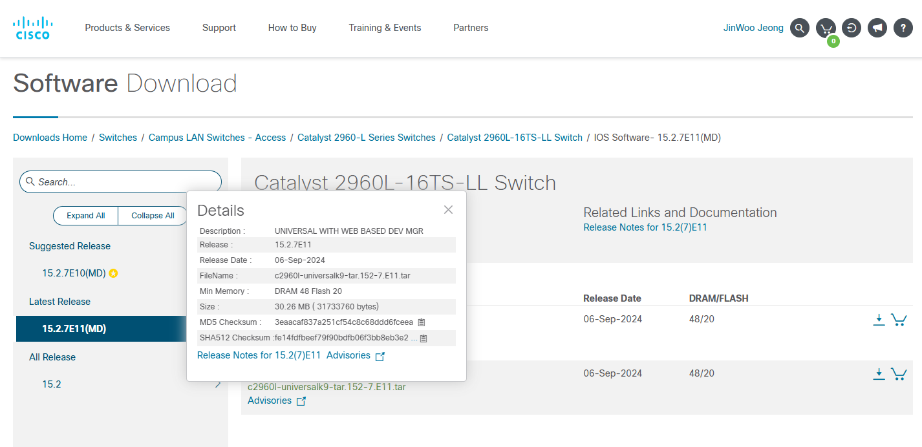
Task: Expand the 15.2 release chevron
Action: 217,384
